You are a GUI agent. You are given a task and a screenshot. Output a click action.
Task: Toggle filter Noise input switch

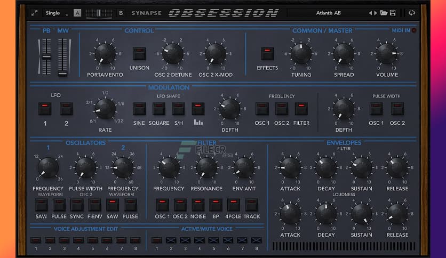point(198,205)
